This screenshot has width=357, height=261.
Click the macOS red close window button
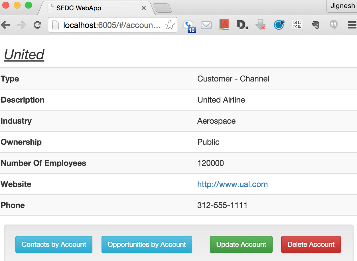pyautogui.click(x=6, y=5)
